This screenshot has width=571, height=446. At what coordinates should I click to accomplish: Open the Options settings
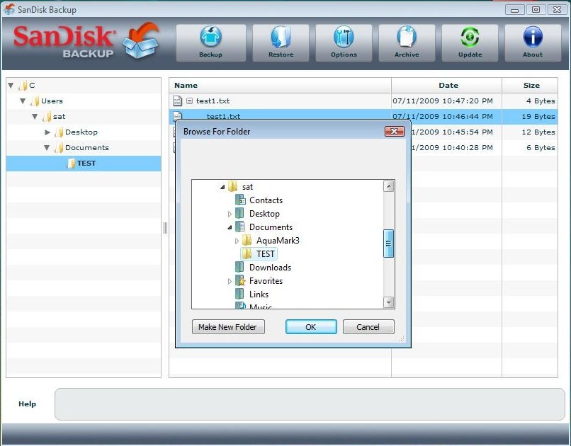tap(344, 42)
